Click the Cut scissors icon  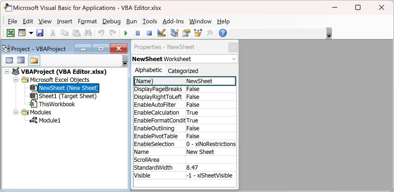tap(53, 33)
